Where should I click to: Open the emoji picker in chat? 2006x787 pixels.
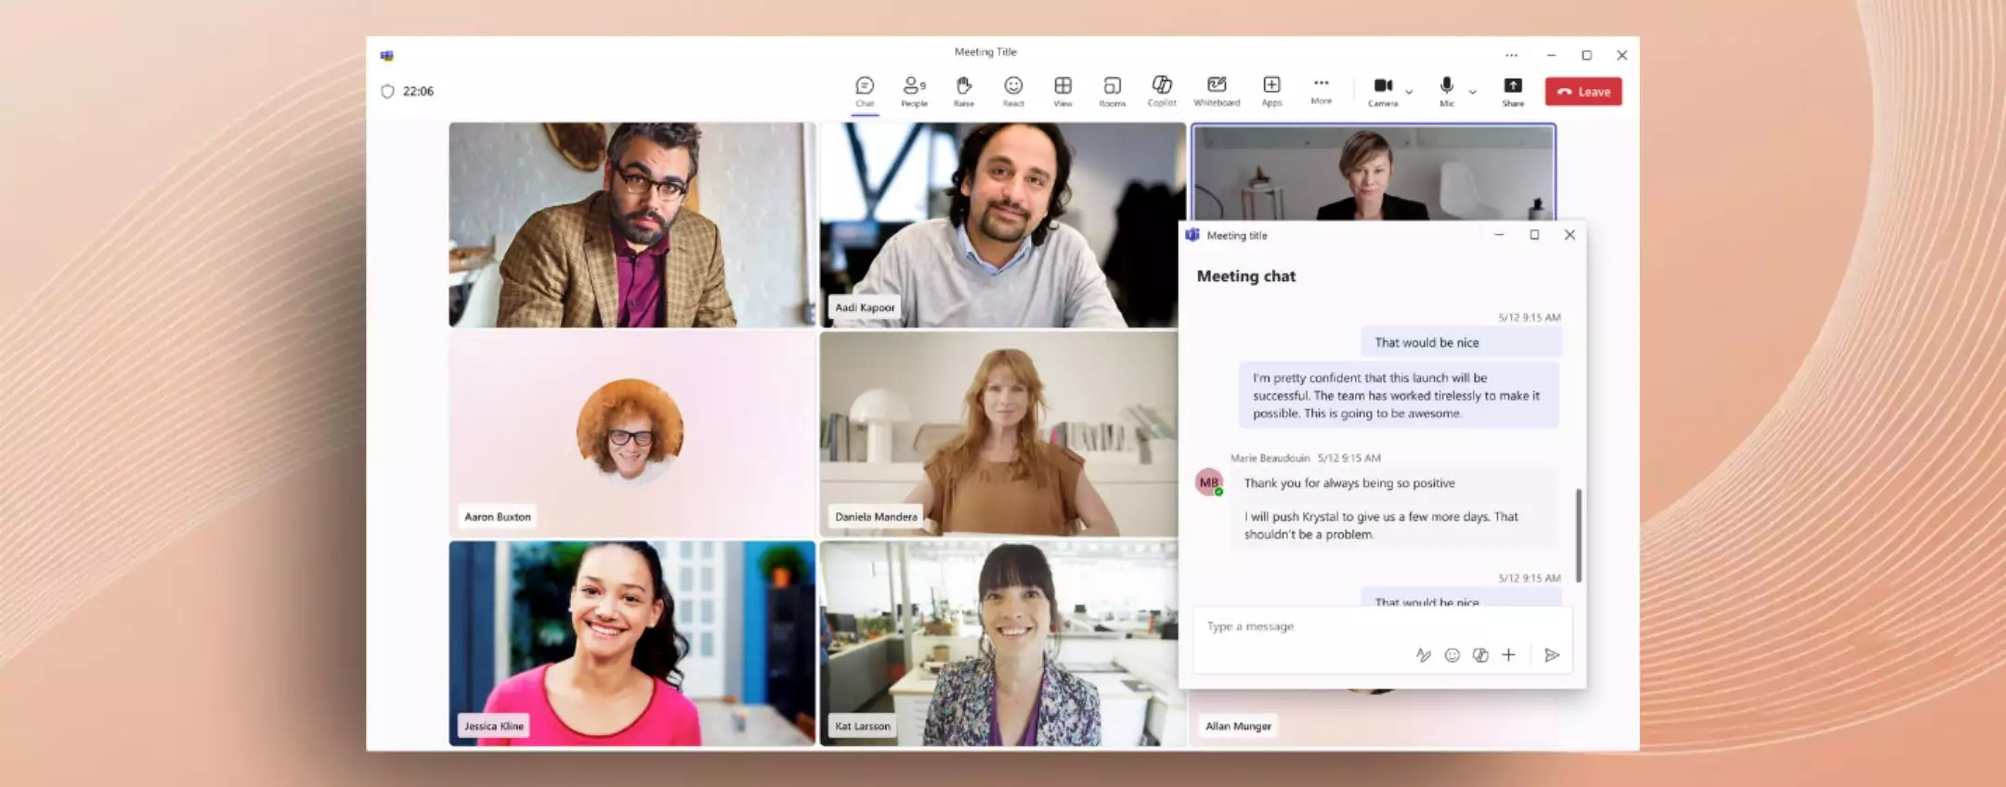click(x=1452, y=655)
